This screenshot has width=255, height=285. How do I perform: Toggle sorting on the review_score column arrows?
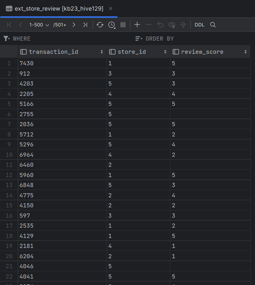[x=246, y=52]
